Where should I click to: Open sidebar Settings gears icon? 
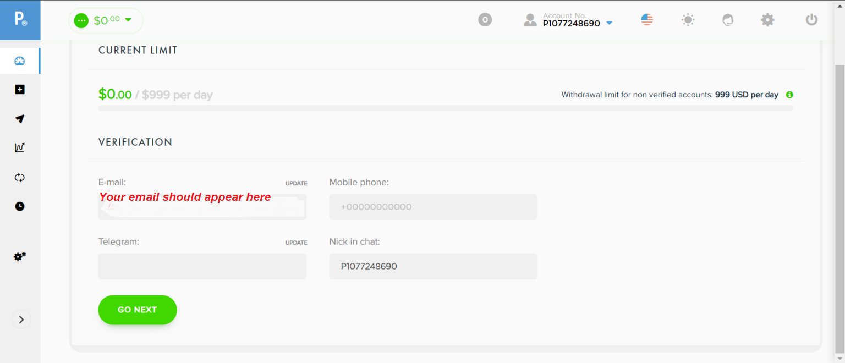click(x=20, y=256)
